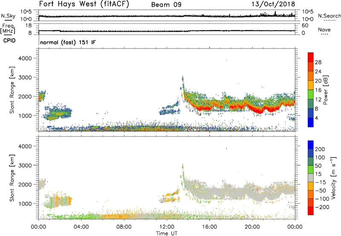Click the 'Nave' legend label
The image size is (341, 236).
324,29
